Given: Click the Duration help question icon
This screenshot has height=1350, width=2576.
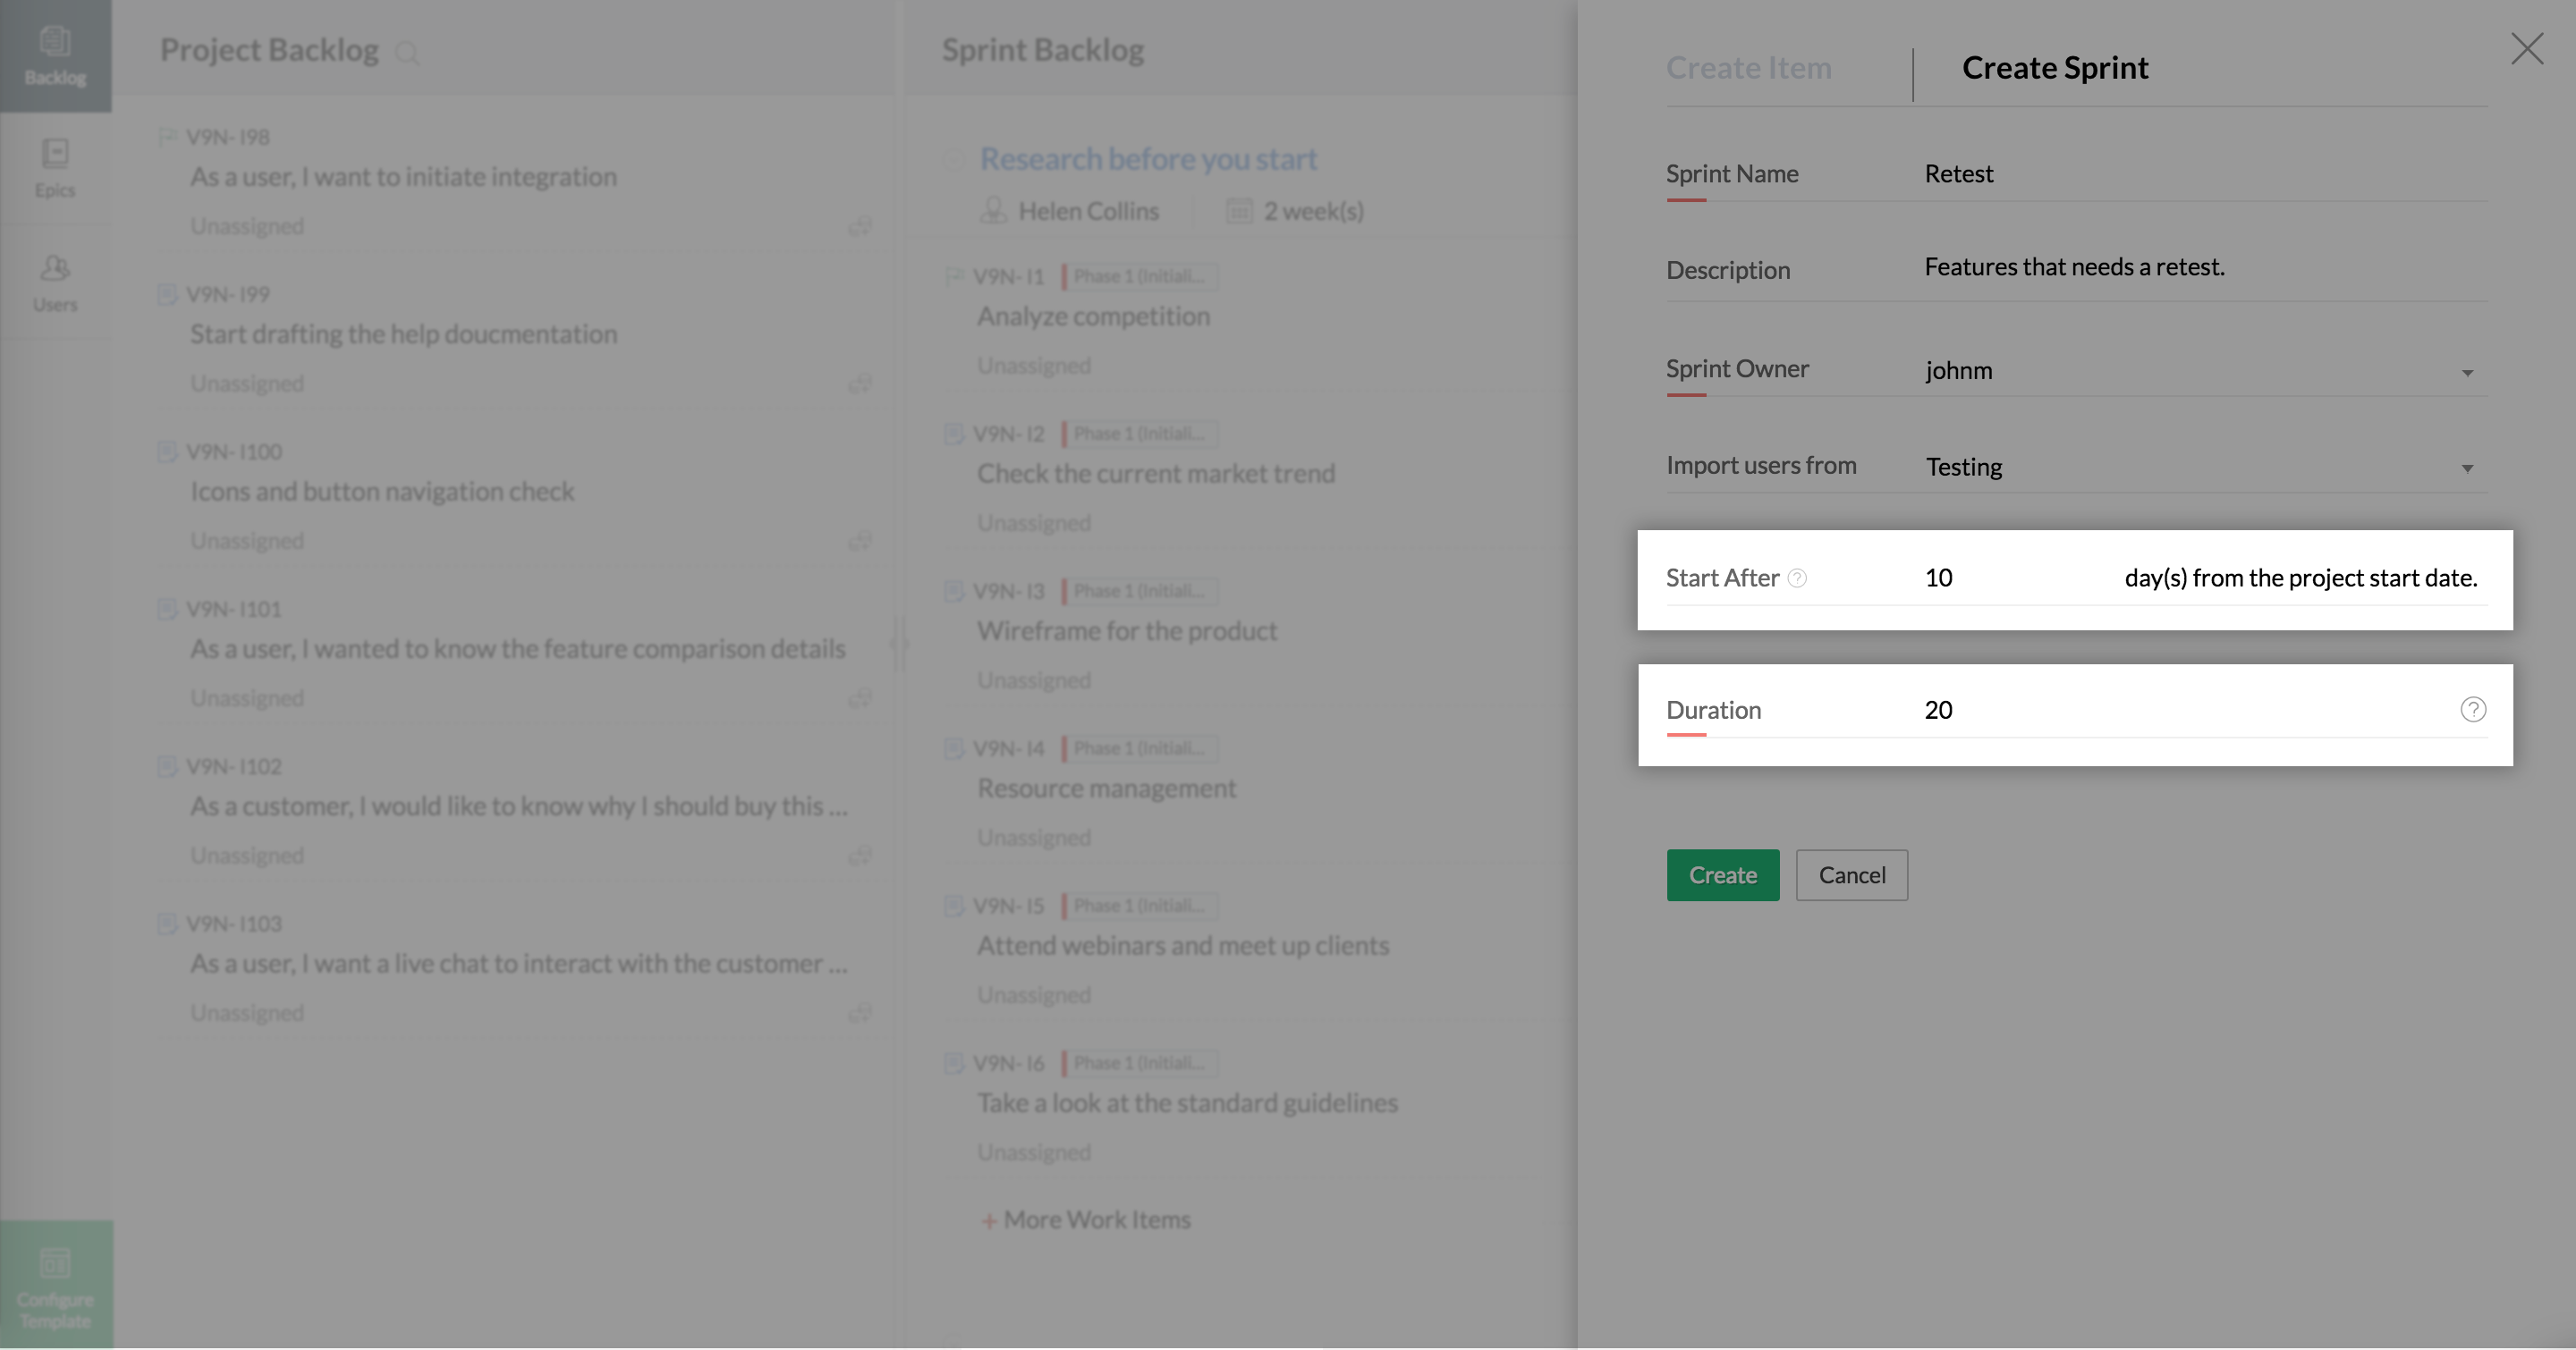Looking at the screenshot, I should pyautogui.click(x=2472, y=710).
